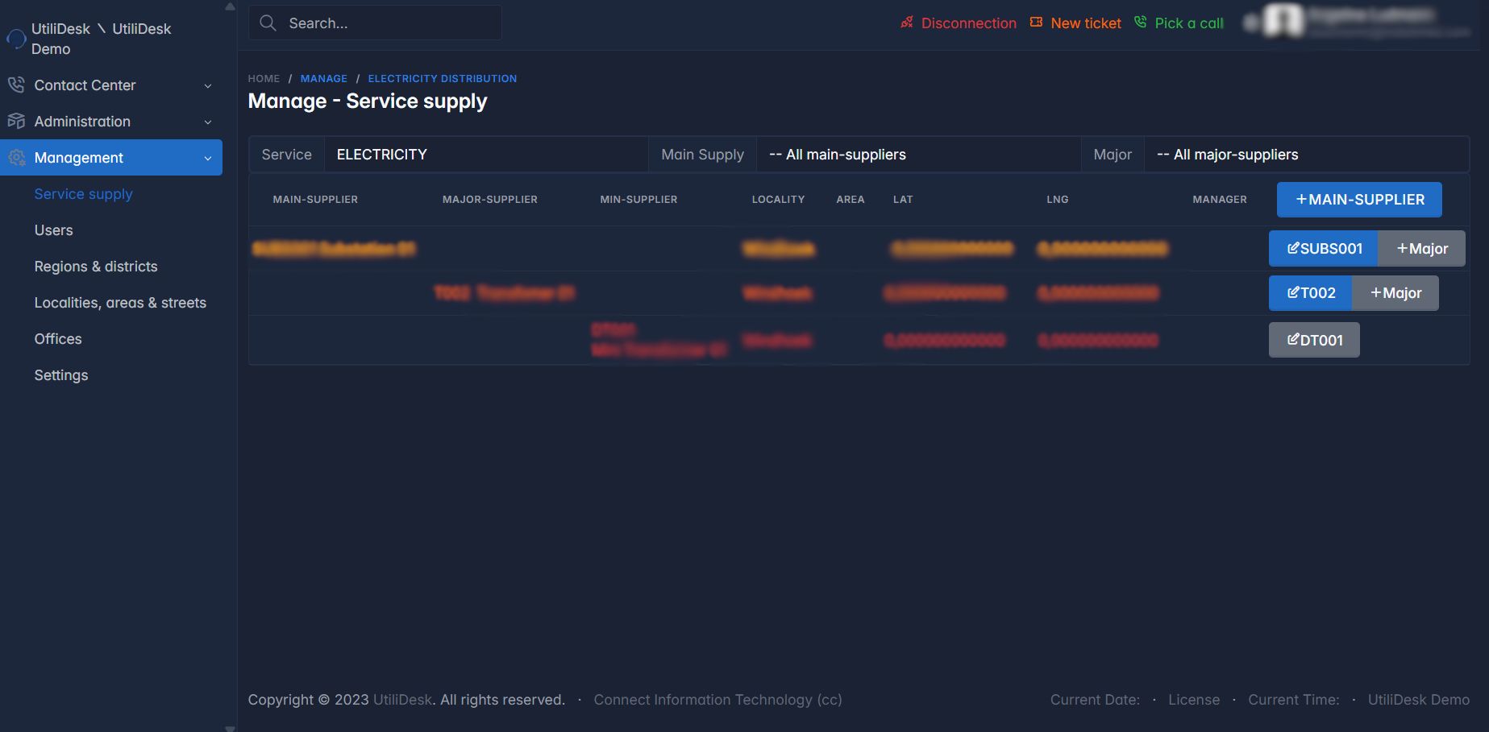Click the Management gear icon

[16, 158]
